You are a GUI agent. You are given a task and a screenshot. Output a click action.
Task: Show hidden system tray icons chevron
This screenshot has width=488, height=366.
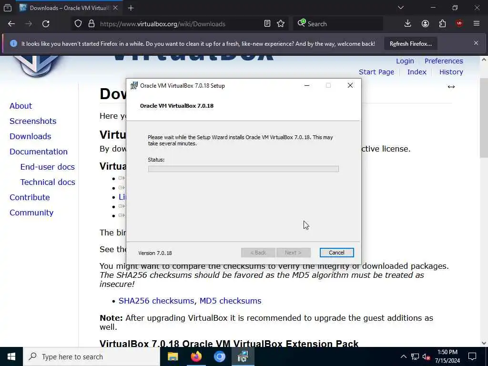click(403, 356)
